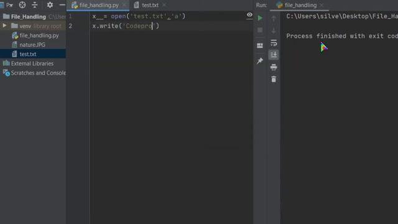Toggle Scroll to End in console
398x224 pixels.
(x=274, y=55)
